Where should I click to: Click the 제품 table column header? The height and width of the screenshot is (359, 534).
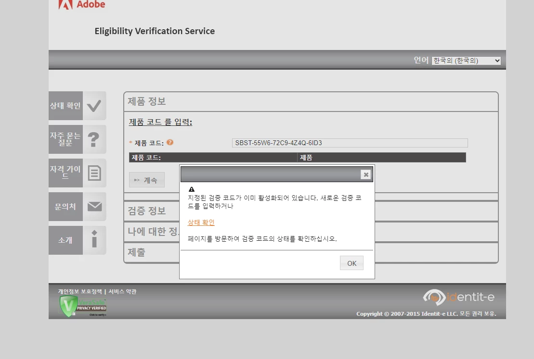[x=381, y=158]
